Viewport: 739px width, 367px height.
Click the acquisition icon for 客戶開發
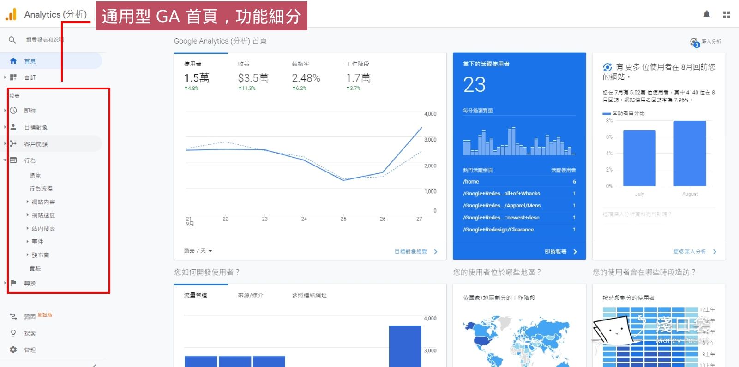(x=13, y=144)
